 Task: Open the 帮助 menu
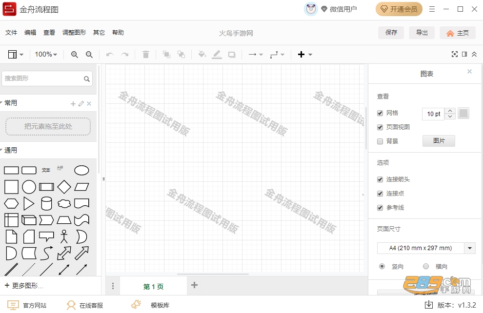point(118,33)
